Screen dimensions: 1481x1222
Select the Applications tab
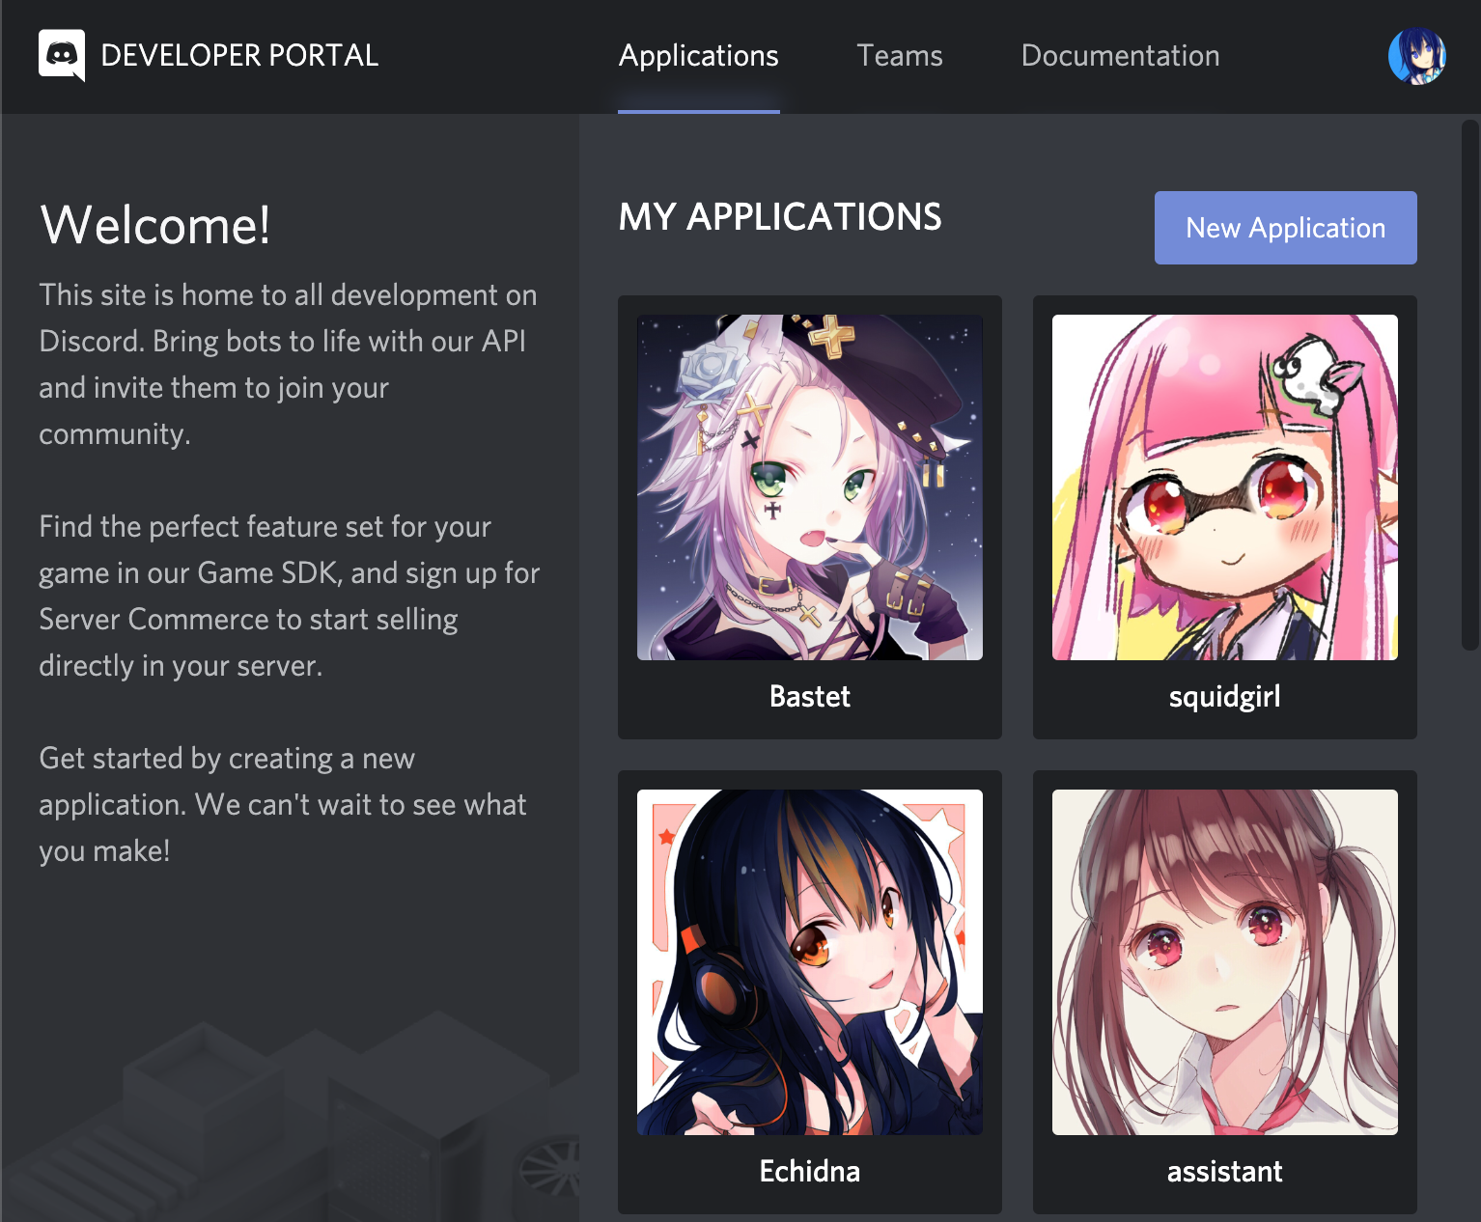click(699, 56)
